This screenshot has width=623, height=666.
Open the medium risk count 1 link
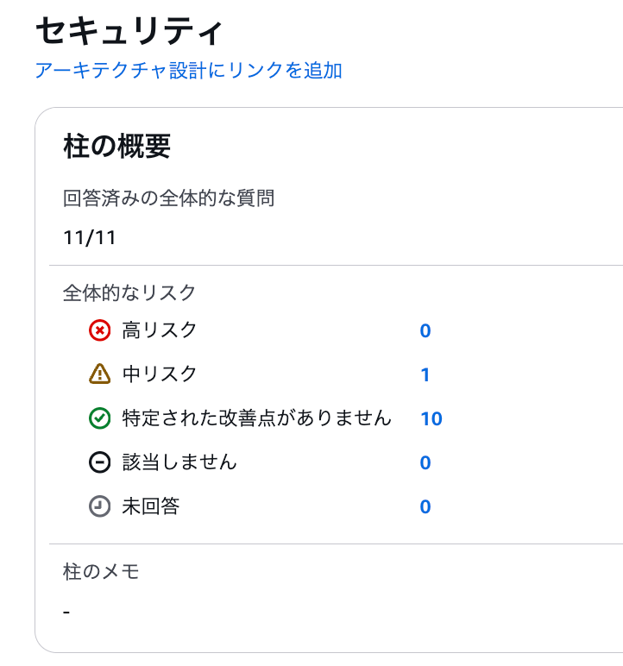(x=425, y=375)
